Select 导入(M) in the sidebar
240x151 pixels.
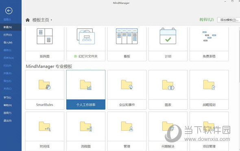11,43
